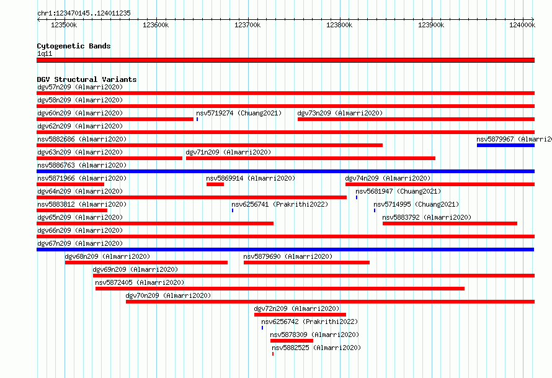Click the red nsv5871966 bar
The width and height of the screenshot is (552, 378).
click(71, 184)
